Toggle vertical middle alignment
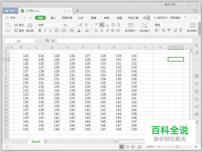Screen dimensions: 203x152 [102, 25]
